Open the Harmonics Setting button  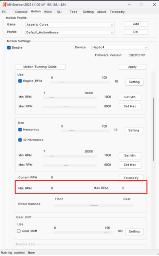(134, 130)
